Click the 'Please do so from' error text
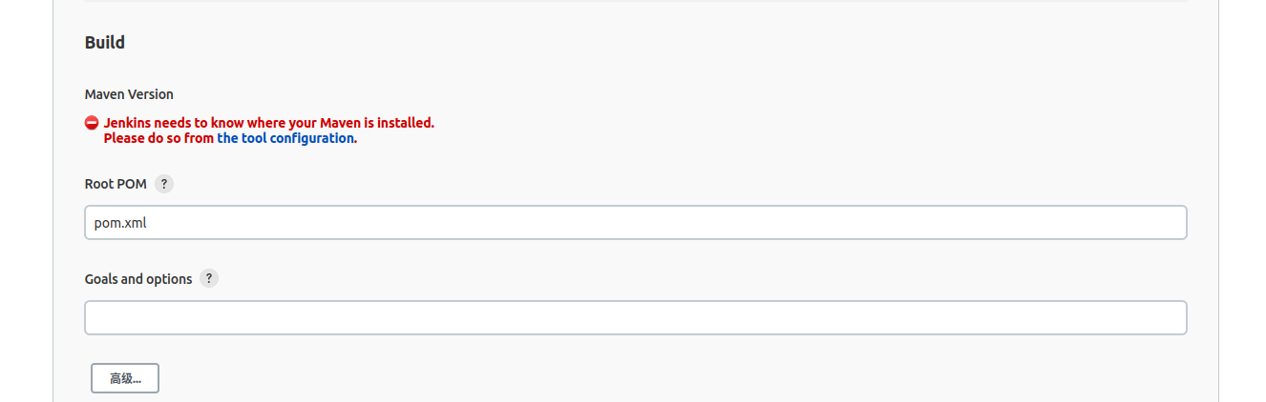1266x402 pixels. [158, 138]
